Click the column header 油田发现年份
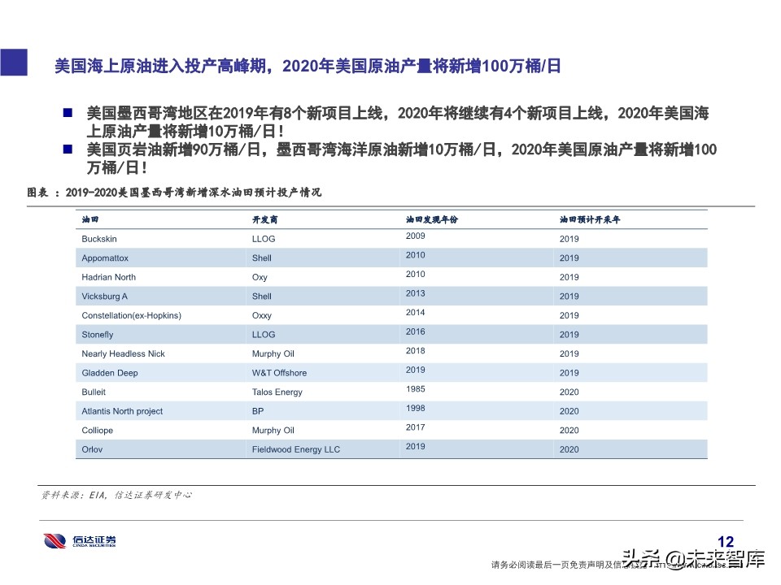 431,219
